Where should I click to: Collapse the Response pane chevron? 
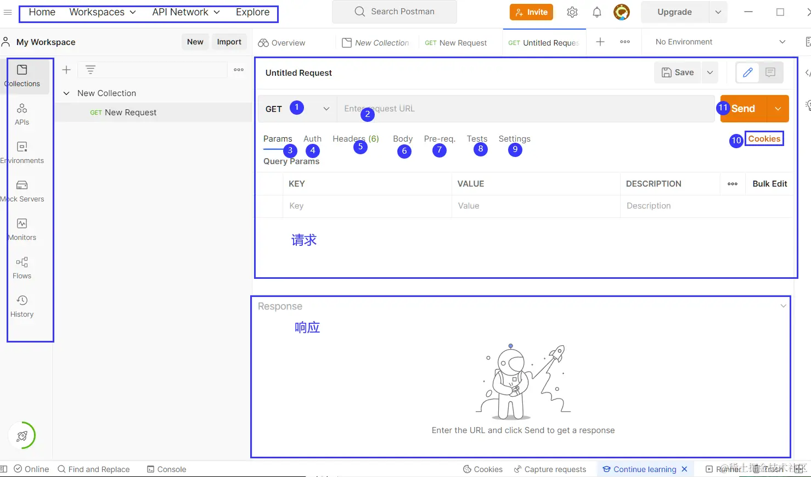[x=783, y=306]
